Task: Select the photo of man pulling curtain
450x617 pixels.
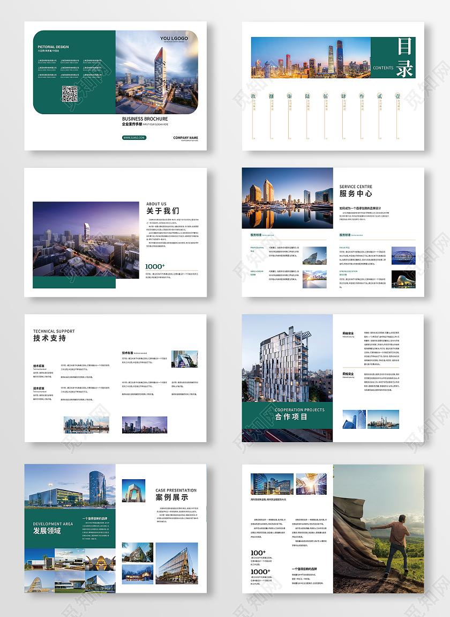Action: (378, 529)
